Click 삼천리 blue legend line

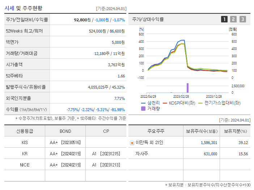(x=143, y=103)
